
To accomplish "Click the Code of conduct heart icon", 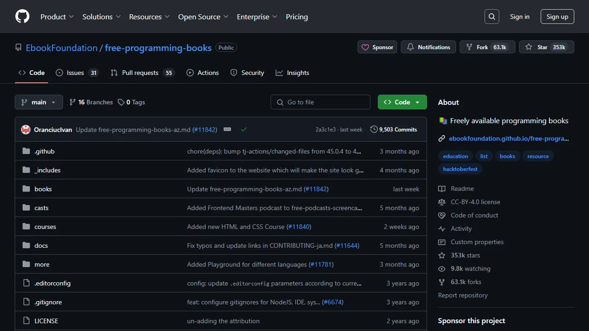I will [442, 215].
